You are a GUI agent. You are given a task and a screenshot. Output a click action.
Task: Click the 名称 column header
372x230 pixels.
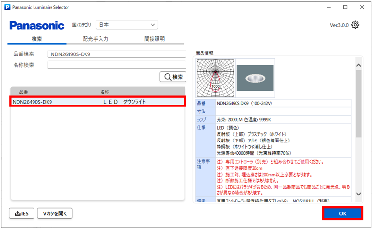coord(104,91)
